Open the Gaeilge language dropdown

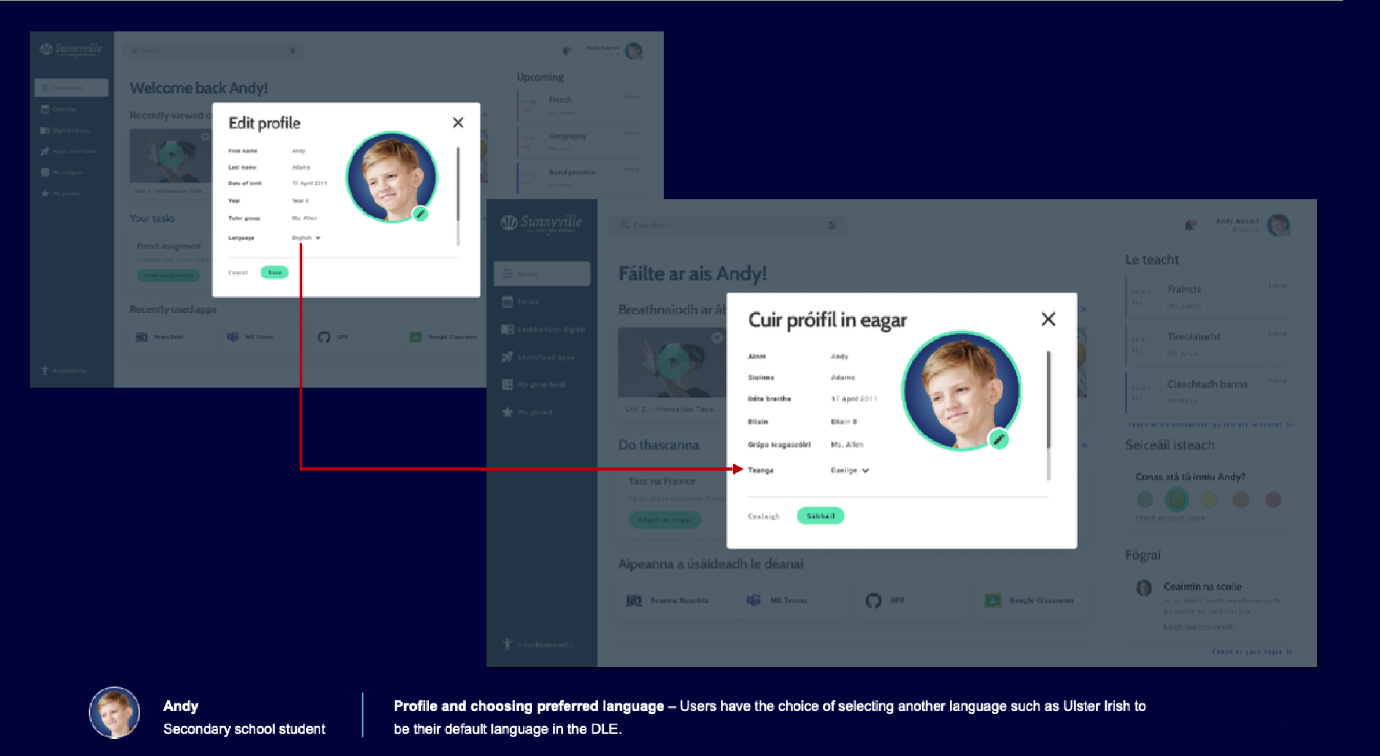(x=849, y=470)
